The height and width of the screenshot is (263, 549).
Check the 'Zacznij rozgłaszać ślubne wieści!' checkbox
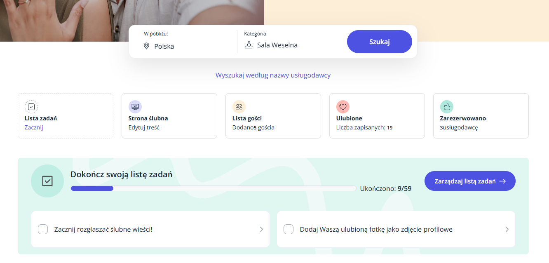[x=43, y=229]
